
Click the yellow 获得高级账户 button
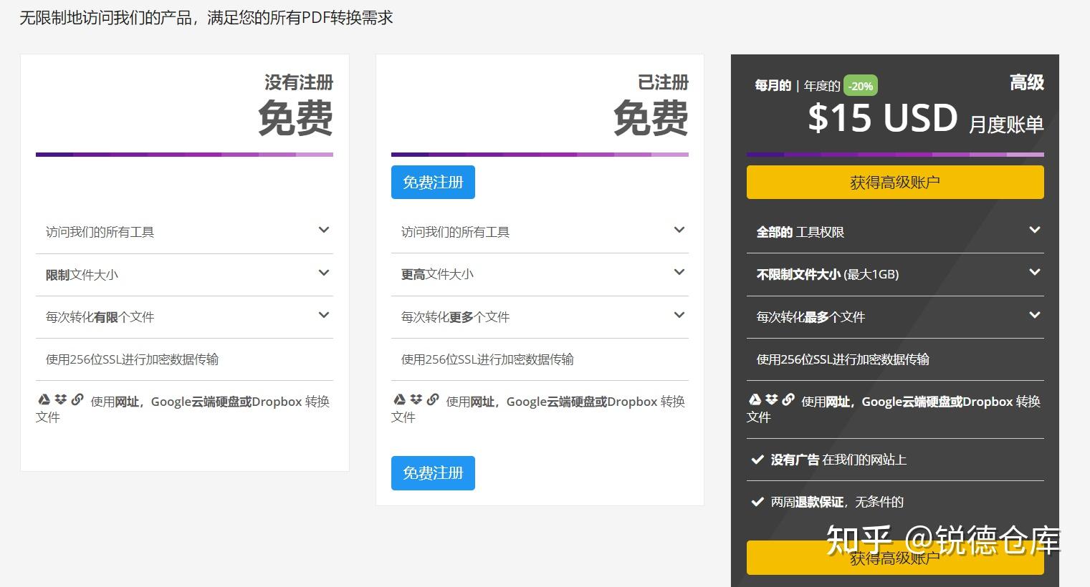894,182
